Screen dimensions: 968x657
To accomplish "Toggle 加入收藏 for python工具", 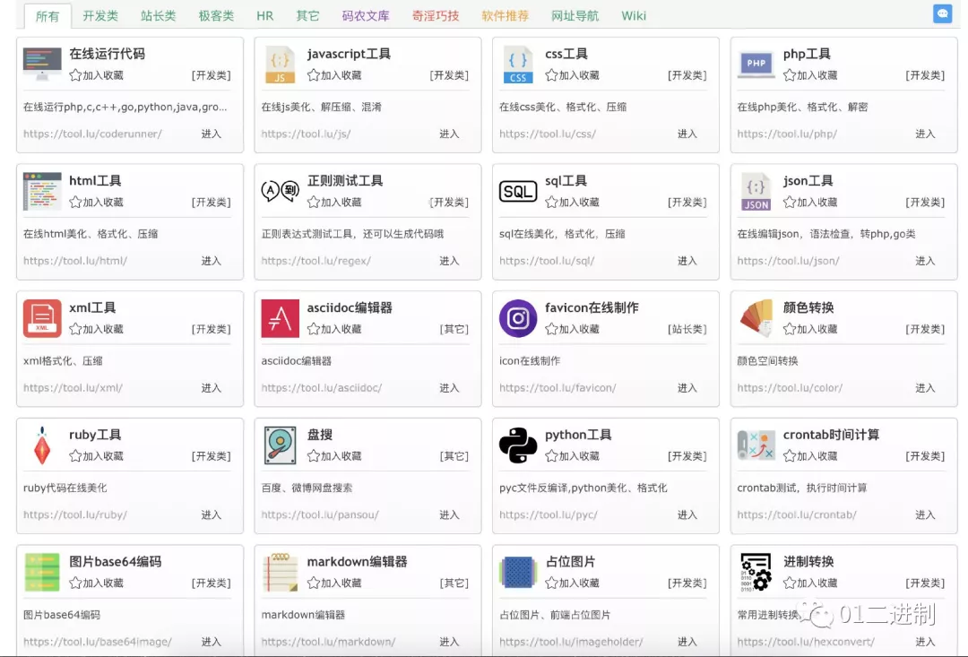I will point(573,455).
